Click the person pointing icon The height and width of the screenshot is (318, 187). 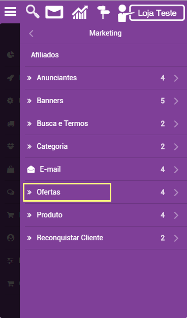click(x=123, y=13)
